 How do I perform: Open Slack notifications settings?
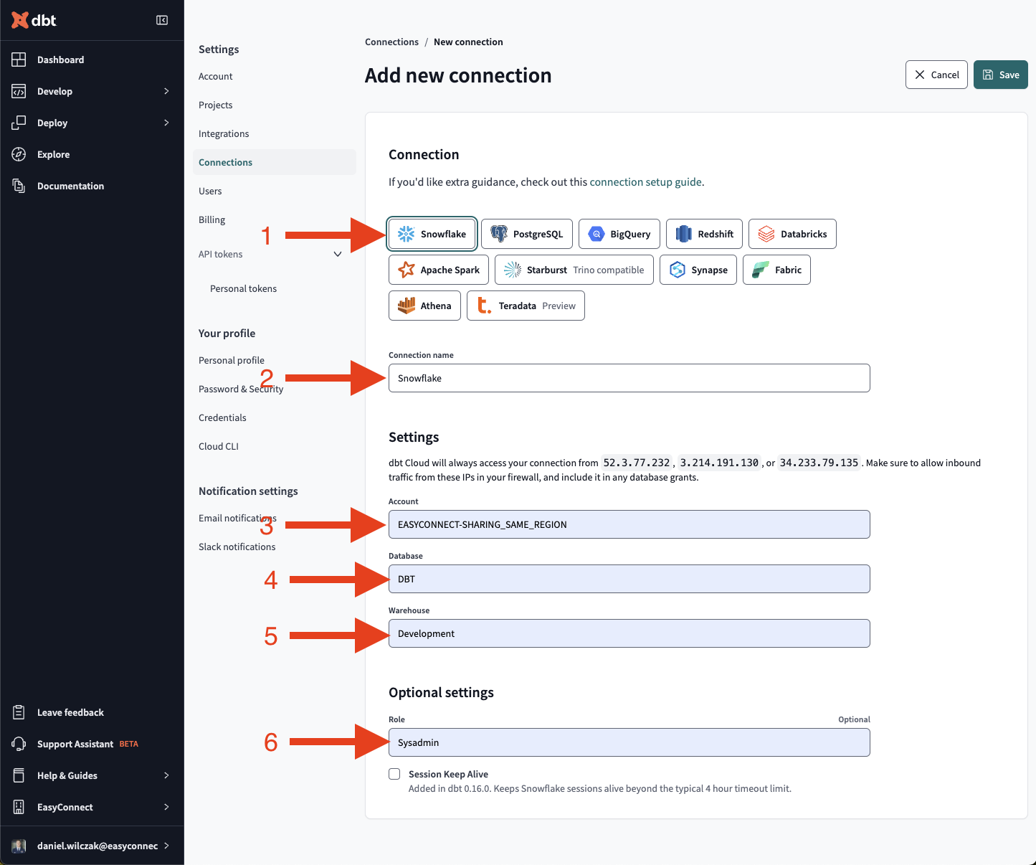point(237,547)
